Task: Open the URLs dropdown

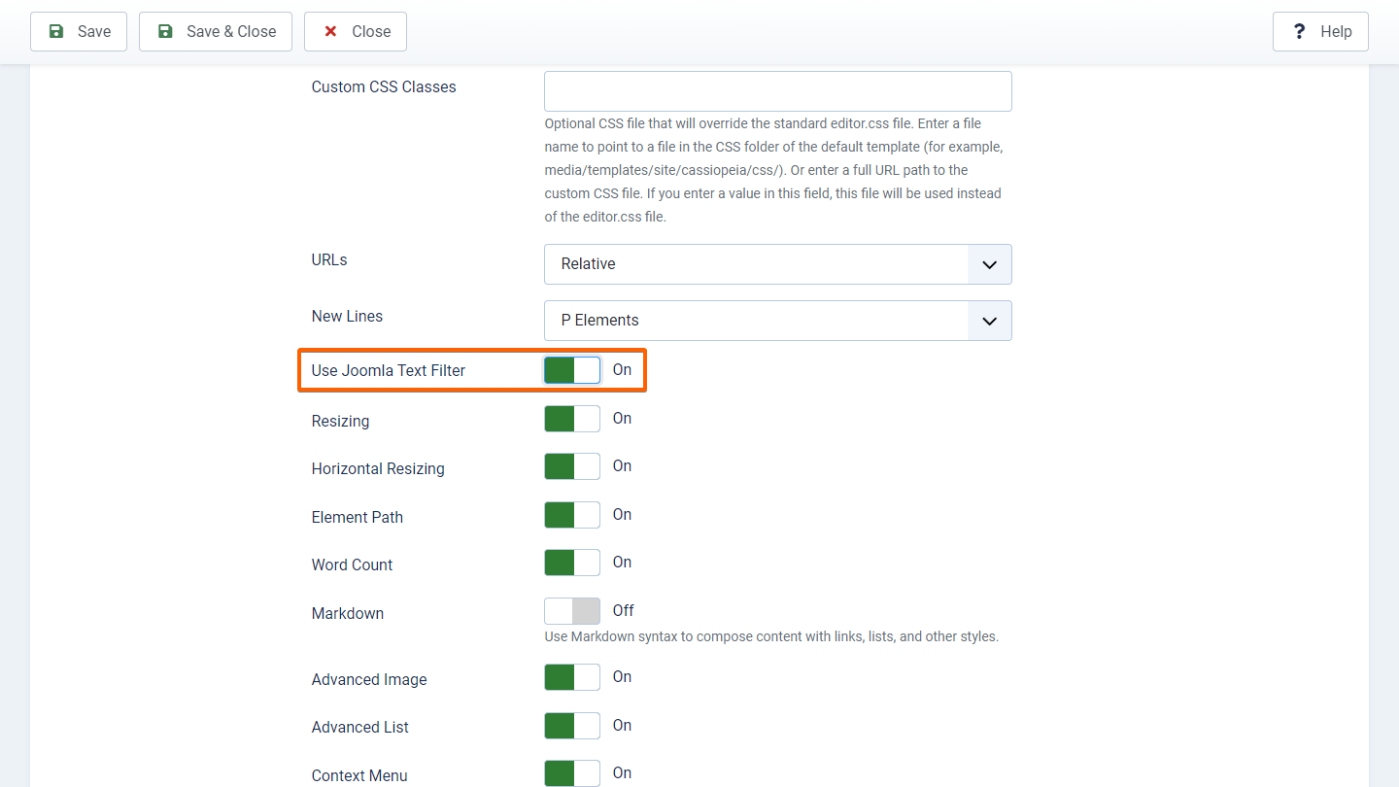Action: 777,264
